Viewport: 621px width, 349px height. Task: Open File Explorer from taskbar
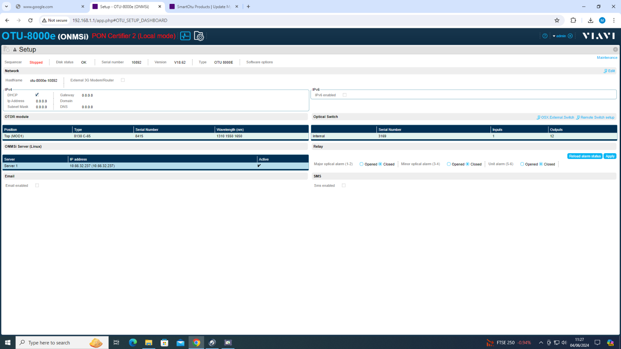(149, 342)
